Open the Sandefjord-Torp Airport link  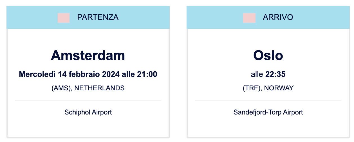click(268, 113)
